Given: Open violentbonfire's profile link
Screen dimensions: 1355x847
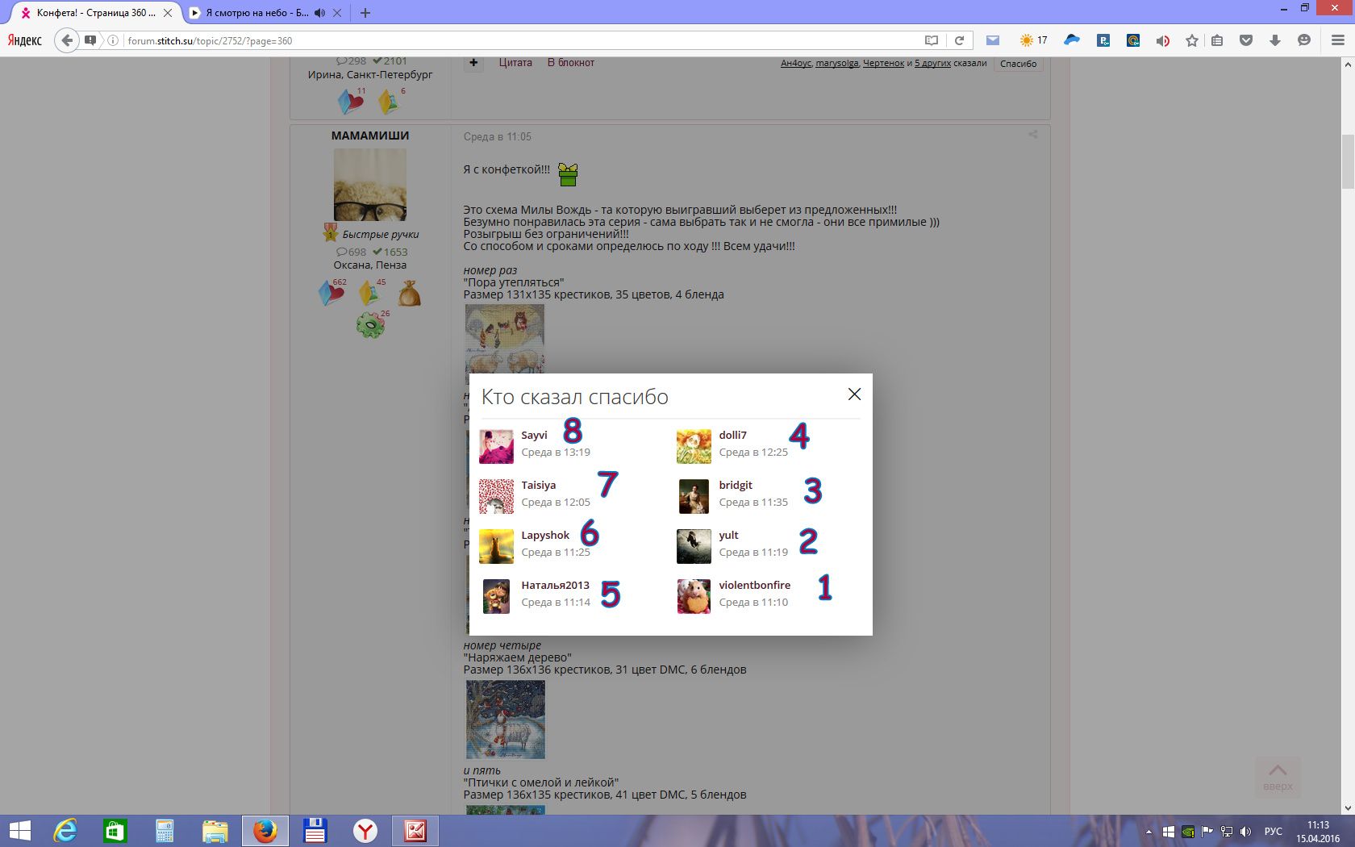Looking at the screenshot, I should point(754,585).
